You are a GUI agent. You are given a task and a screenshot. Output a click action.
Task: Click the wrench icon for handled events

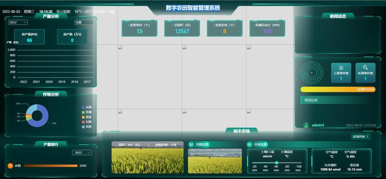[x=365, y=67]
